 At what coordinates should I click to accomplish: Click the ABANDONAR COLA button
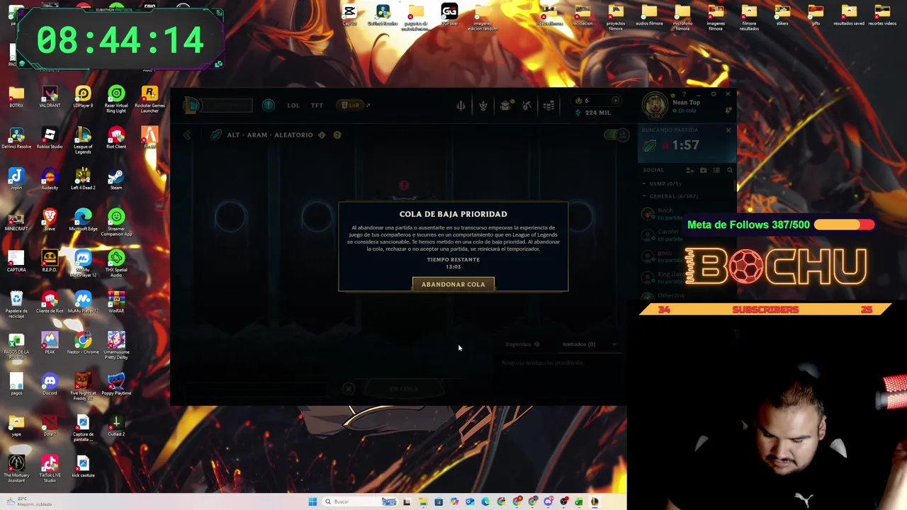[453, 284]
